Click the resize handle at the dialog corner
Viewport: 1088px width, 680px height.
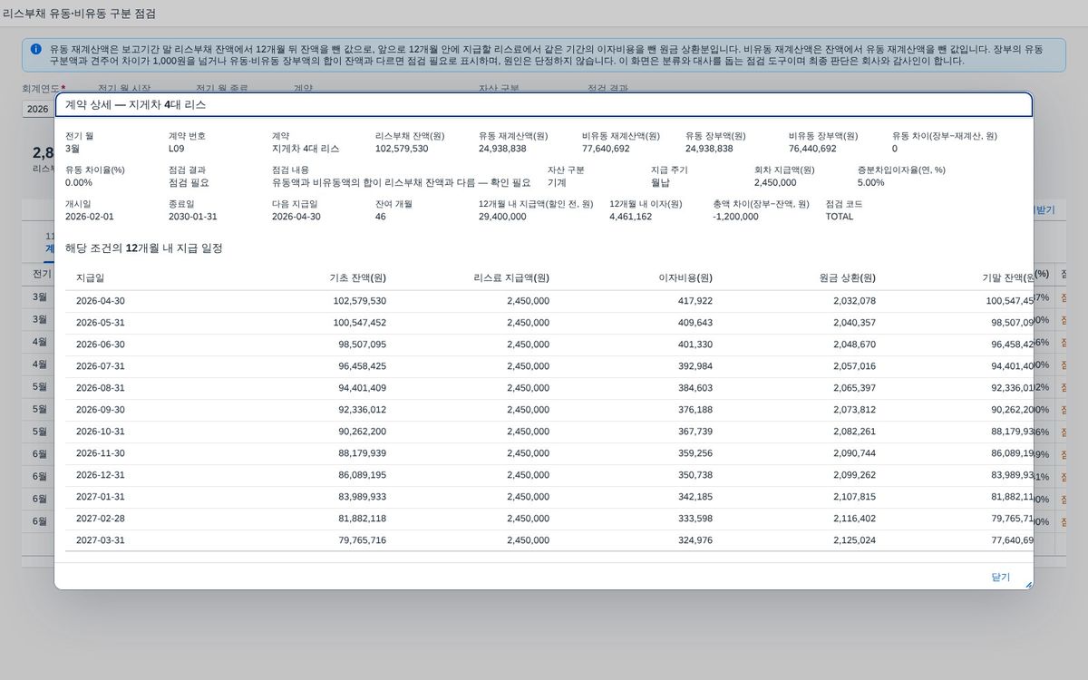point(1028,584)
